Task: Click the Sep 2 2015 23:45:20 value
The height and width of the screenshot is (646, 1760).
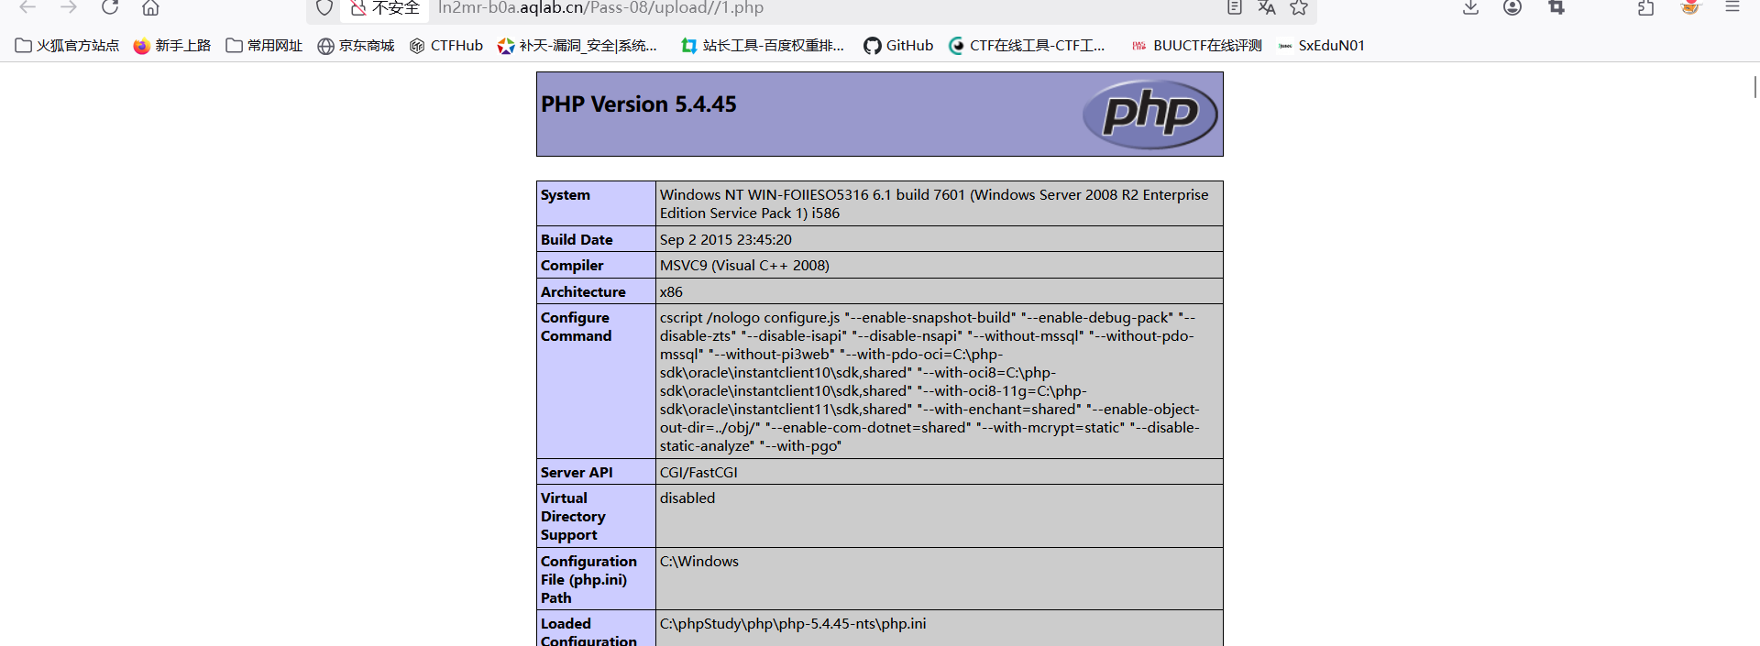Action: 726,240
